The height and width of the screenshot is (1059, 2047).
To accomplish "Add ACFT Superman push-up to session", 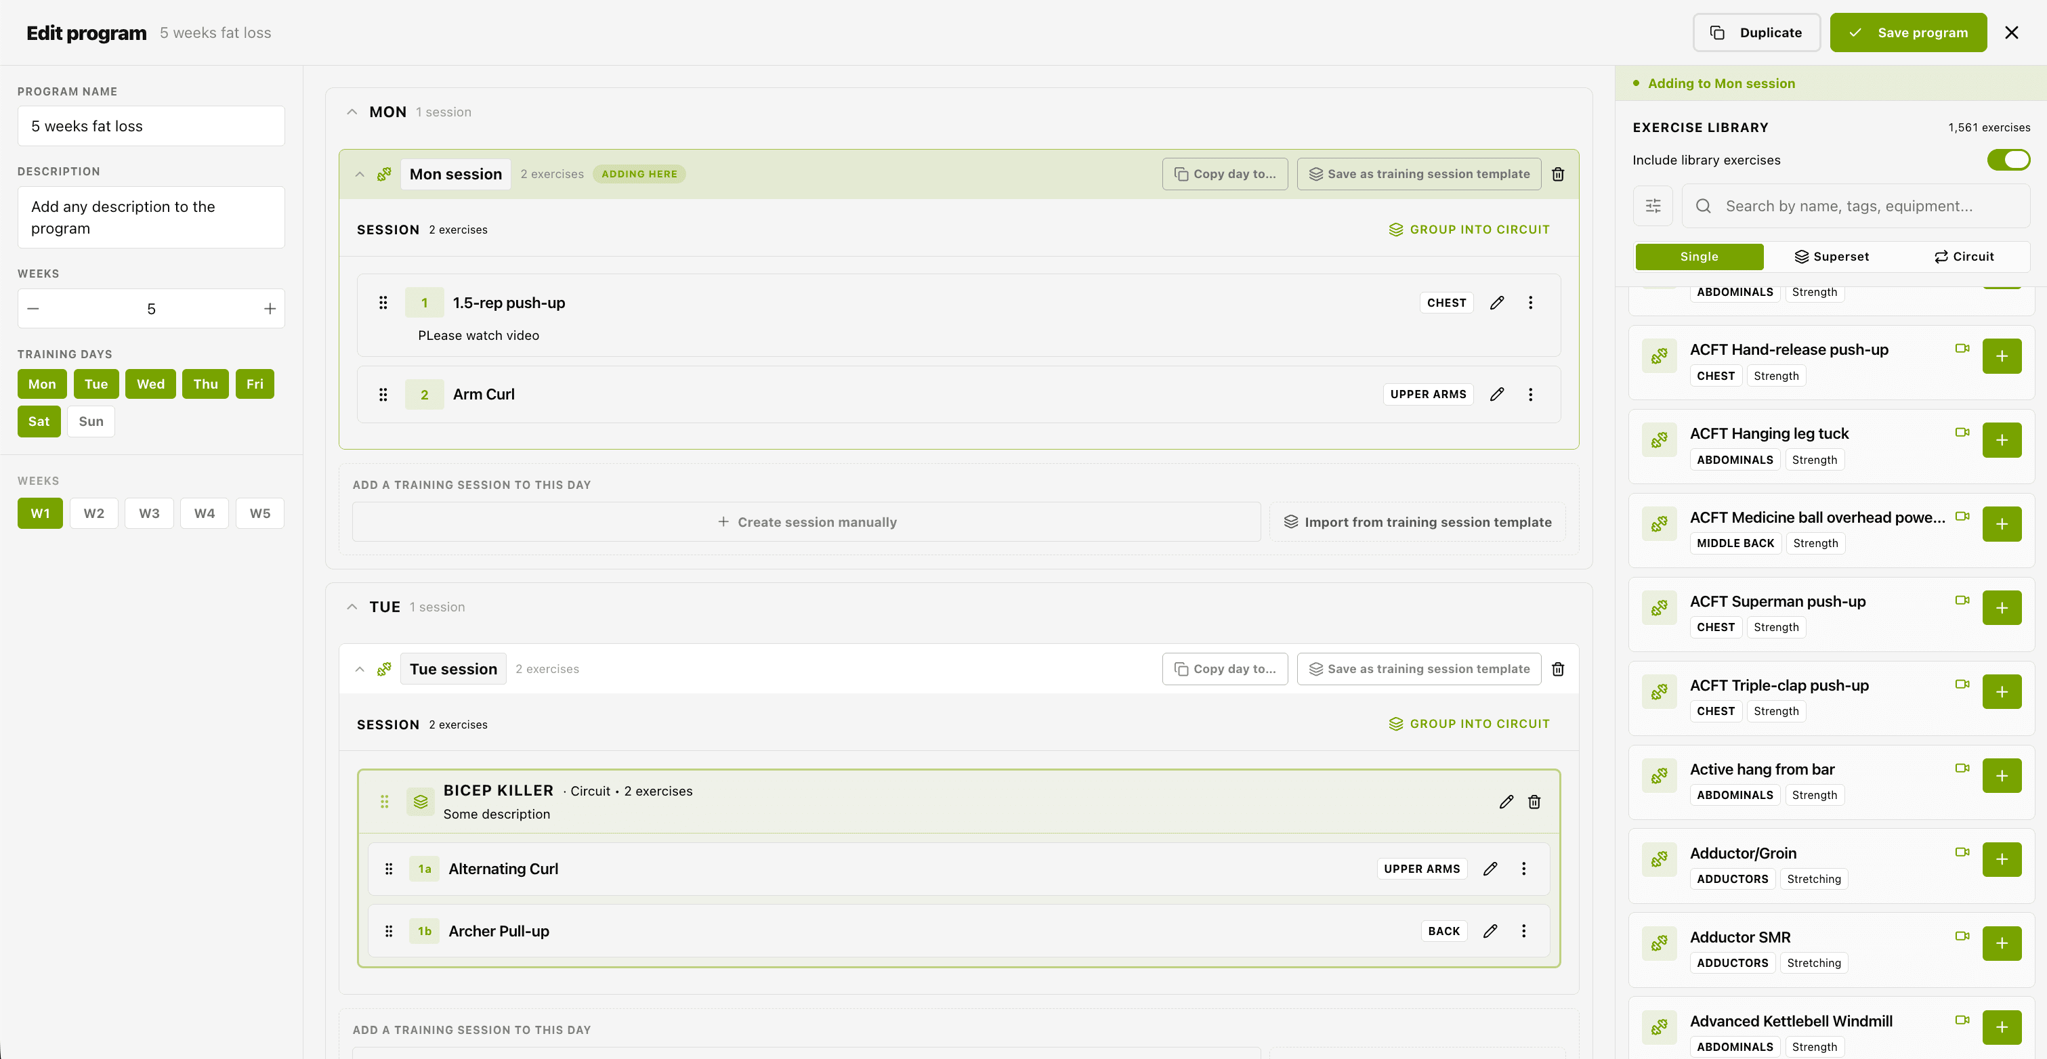I will 2001,608.
